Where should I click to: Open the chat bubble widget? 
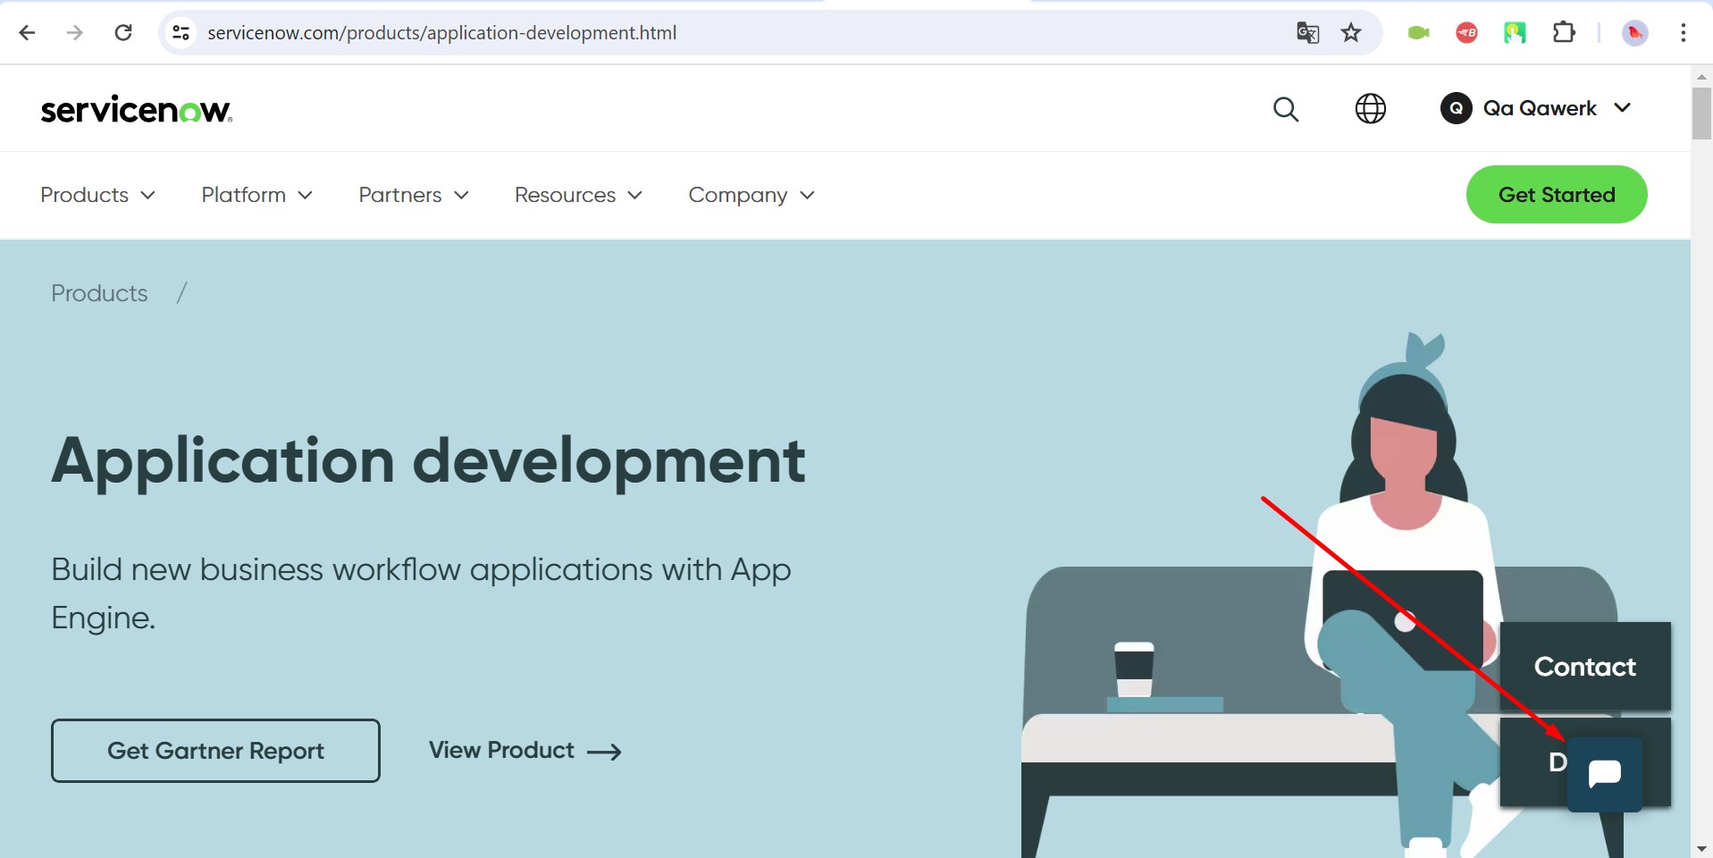click(1605, 774)
